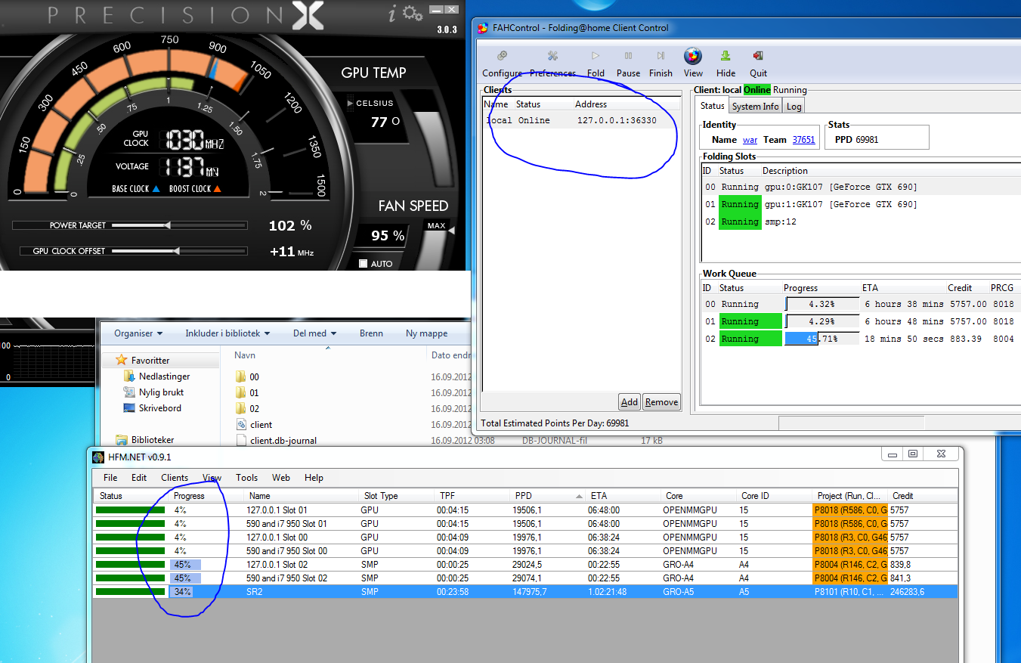Click the Celsius temperature unit toggle
The height and width of the screenshot is (663, 1021).
(x=370, y=103)
